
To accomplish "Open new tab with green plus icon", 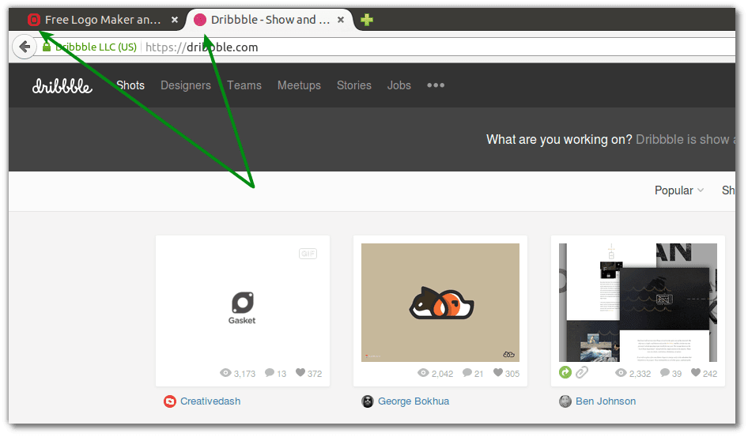I will (366, 20).
